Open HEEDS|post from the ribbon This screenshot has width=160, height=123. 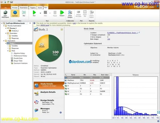pos(5,14)
